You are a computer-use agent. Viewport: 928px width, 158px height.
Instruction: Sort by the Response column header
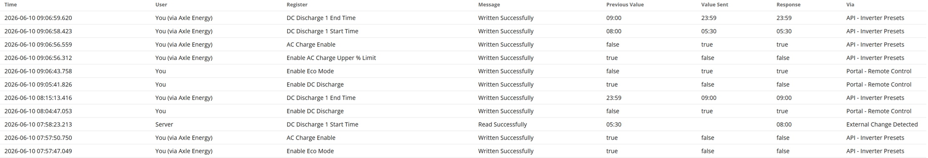(x=788, y=5)
